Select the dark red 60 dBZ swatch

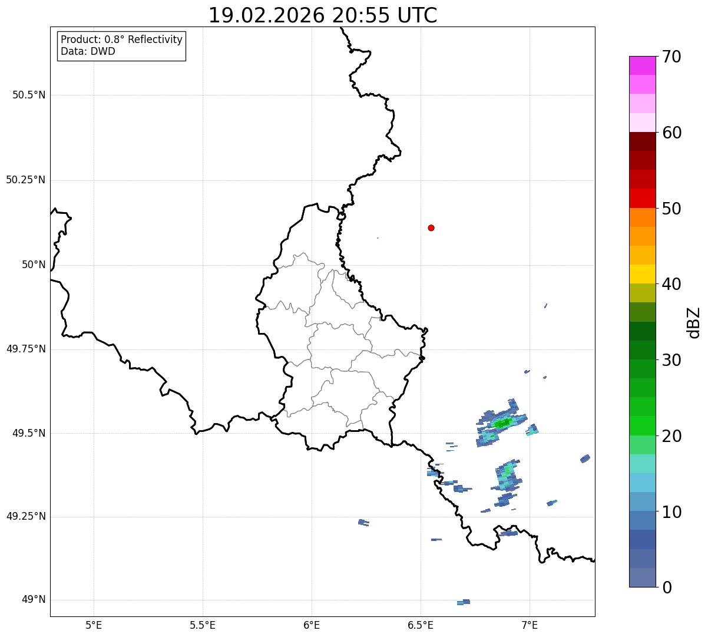coord(642,141)
